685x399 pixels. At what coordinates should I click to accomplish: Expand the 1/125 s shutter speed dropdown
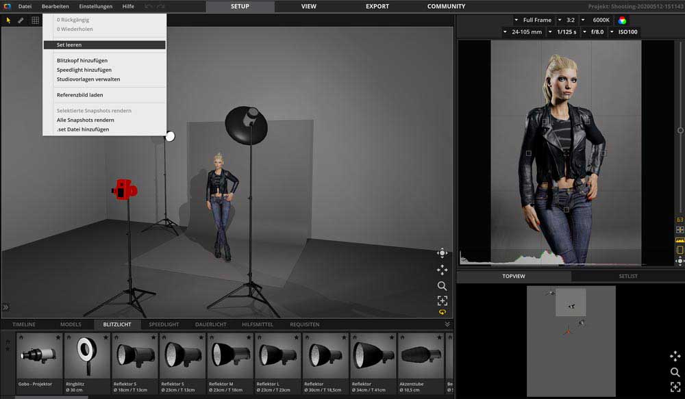pos(563,32)
